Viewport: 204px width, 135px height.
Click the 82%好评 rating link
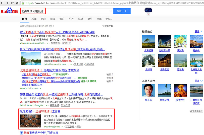[x=66, y=43]
